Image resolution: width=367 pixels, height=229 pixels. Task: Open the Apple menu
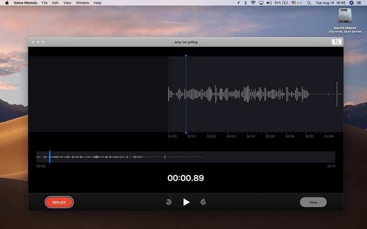click(7, 3)
